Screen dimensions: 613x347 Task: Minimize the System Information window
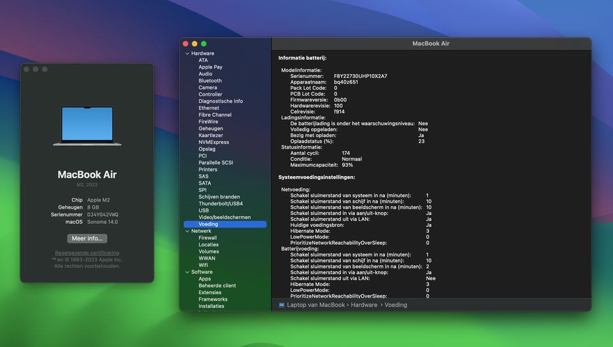click(x=195, y=44)
